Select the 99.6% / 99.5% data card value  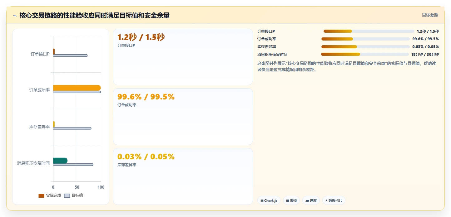[146, 97]
